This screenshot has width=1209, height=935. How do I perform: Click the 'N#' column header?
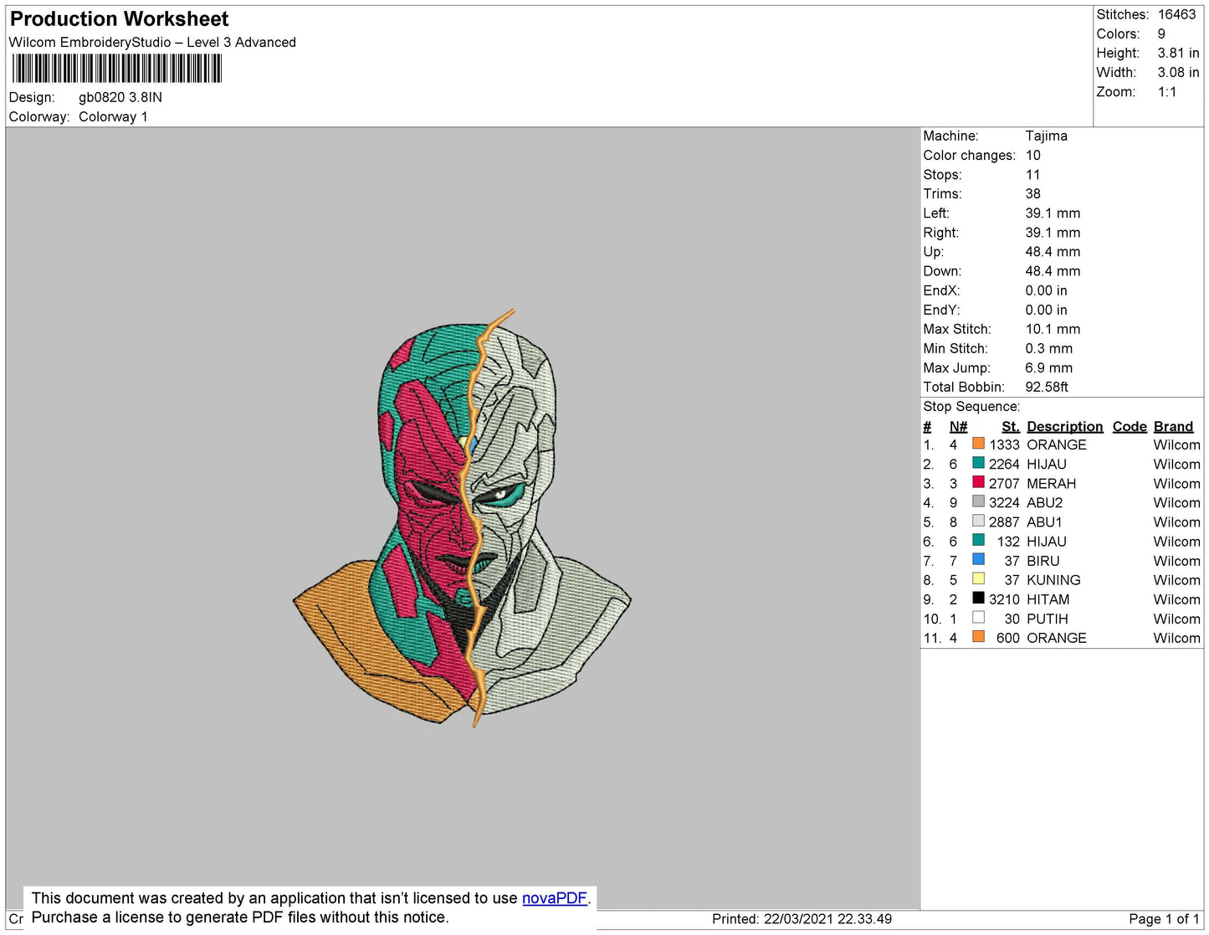tap(958, 426)
